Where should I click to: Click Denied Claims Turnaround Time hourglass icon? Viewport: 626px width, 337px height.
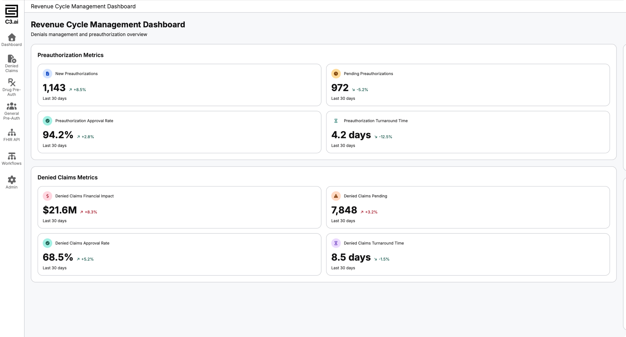[336, 243]
